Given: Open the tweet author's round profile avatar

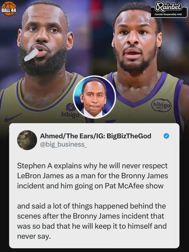Looking at the screenshot, I should (27, 140).
